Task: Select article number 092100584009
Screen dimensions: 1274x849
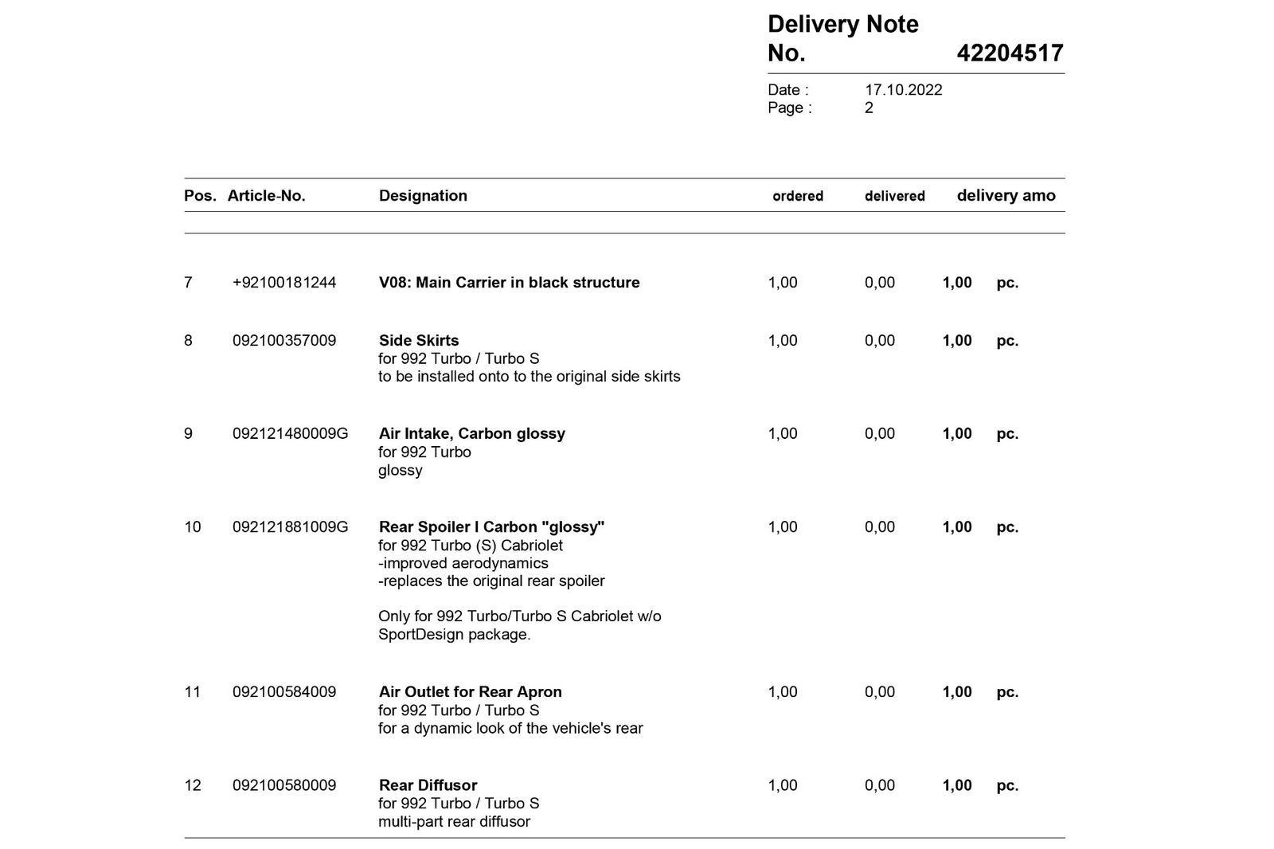Action: click(x=284, y=692)
